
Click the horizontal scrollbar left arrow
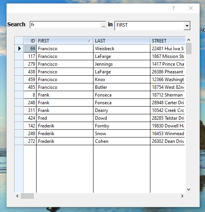point(17,196)
